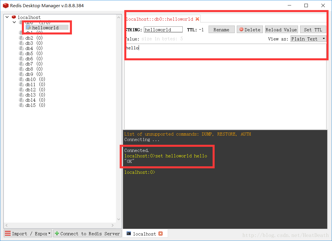The image size is (332, 241).
Task: Click the db10 database icon
Action: point(21,79)
